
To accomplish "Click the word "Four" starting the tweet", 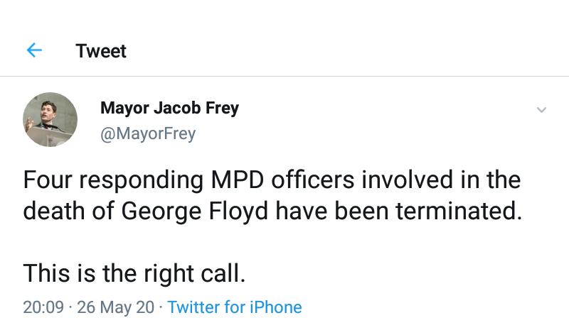I will 48,180.
